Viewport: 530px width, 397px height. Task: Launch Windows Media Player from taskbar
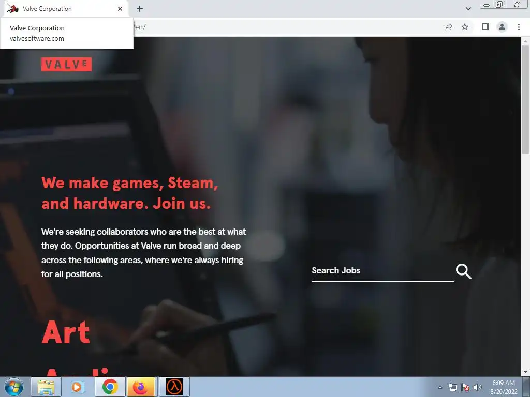pyautogui.click(x=78, y=387)
